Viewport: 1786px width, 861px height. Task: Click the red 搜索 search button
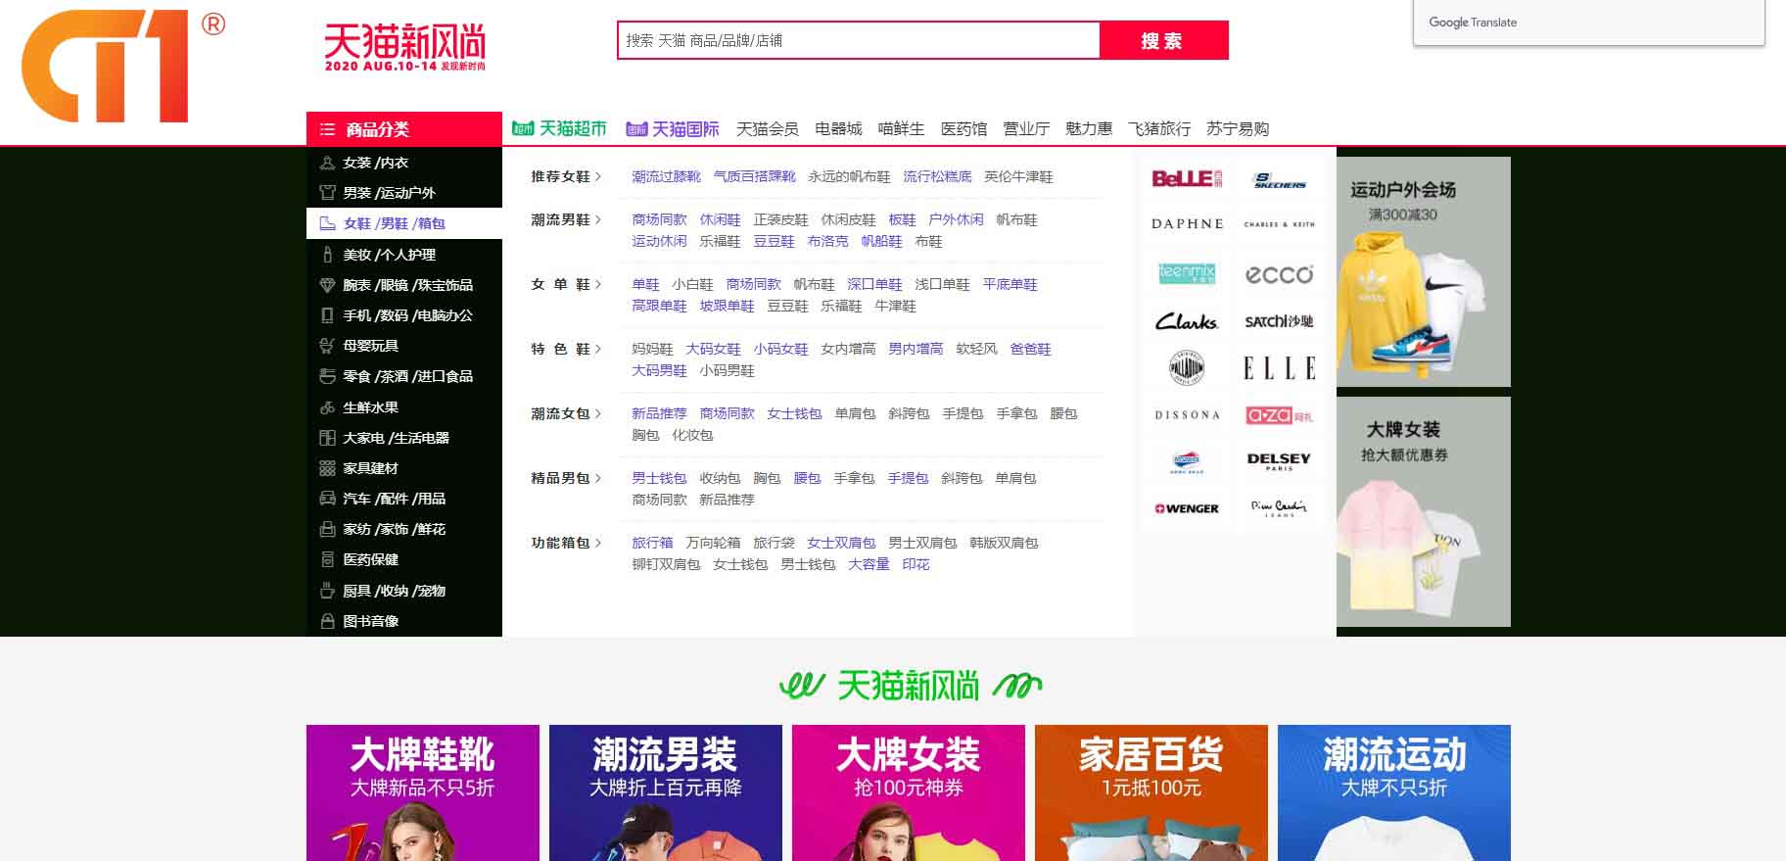tap(1163, 40)
